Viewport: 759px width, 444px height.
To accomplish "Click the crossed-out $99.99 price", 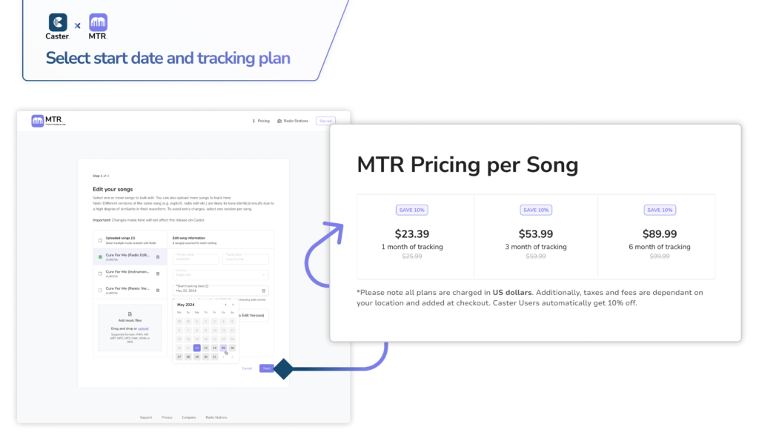I will click(660, 256).
